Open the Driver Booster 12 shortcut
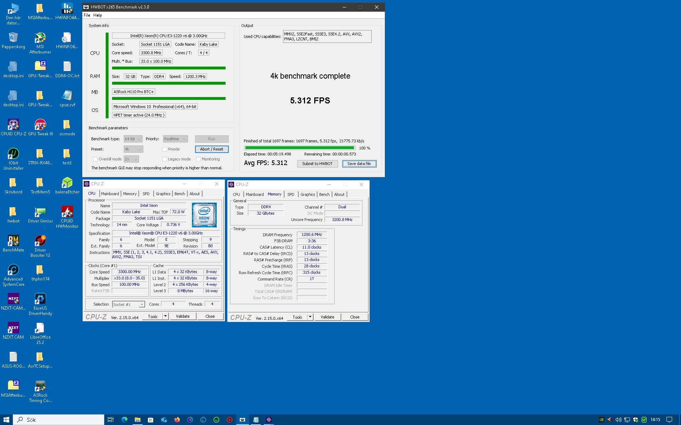 (40, 246)
